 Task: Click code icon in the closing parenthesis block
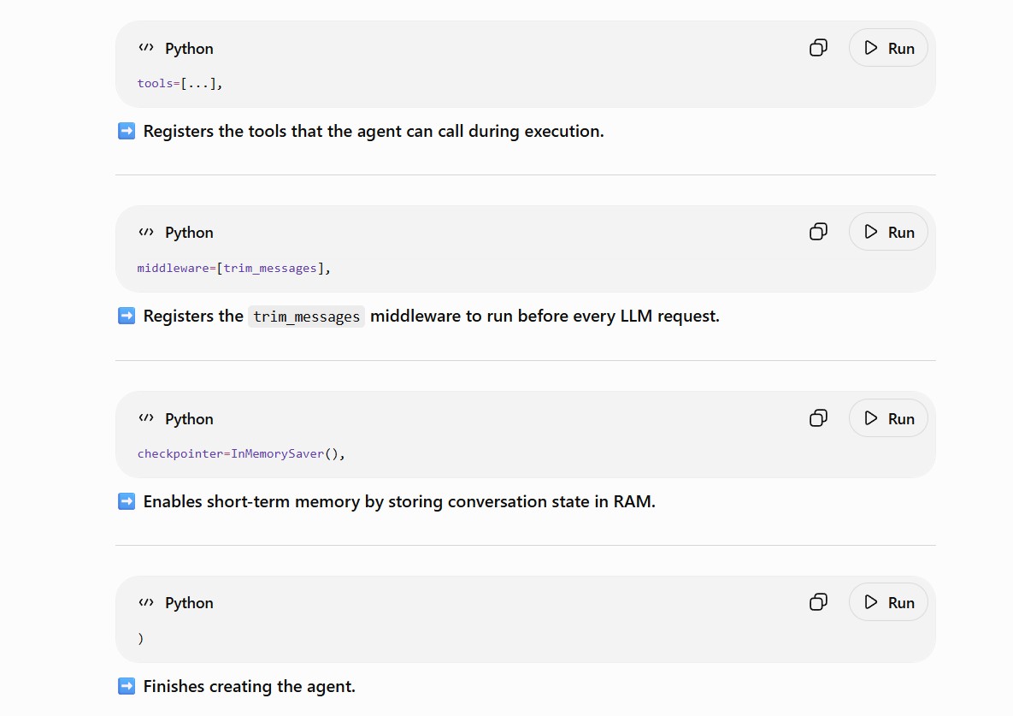[x=146, y=602]
